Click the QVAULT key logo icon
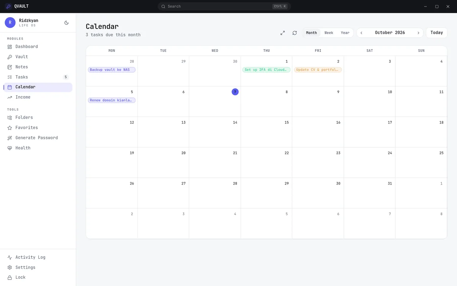Image resolution: width=457 pixels, height=286 pixels. point(8,6)
